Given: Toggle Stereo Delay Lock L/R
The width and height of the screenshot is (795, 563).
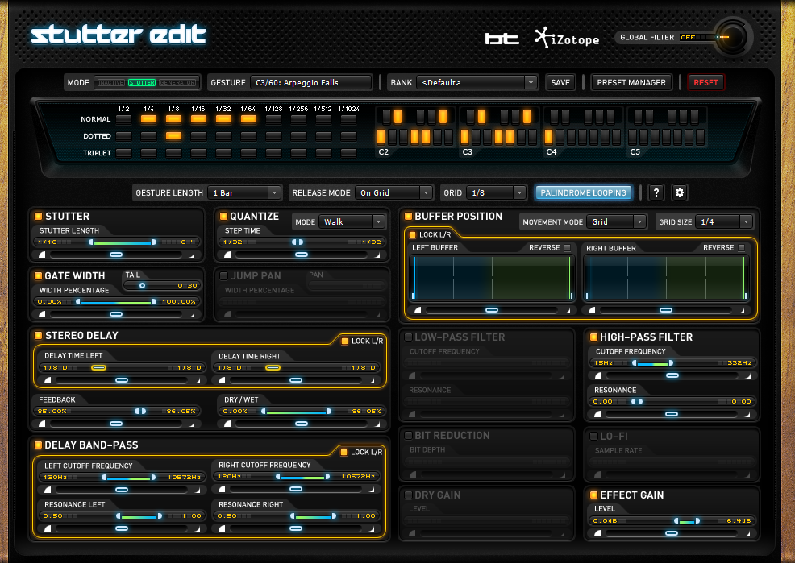Looking at the screenshot, I should (x=344, y=342).
